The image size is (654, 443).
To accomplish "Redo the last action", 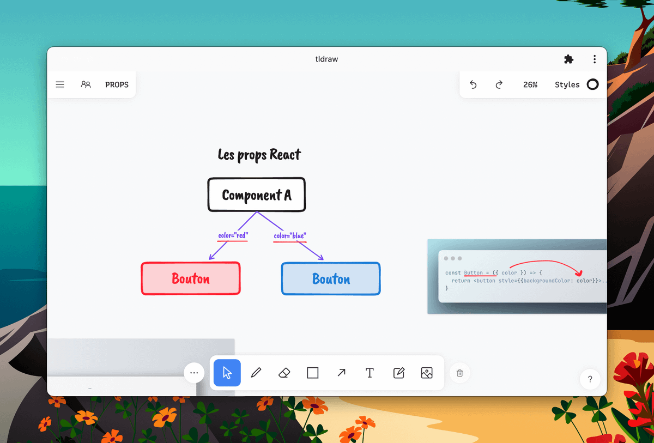I will coord(499,84).
